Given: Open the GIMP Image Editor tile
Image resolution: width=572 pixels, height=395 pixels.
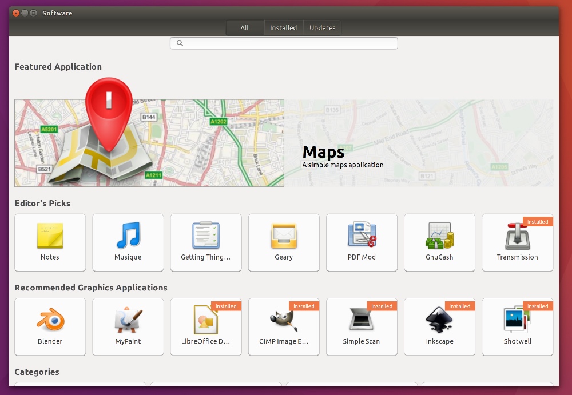Looking at the screenshot, I should coord(284,327).
